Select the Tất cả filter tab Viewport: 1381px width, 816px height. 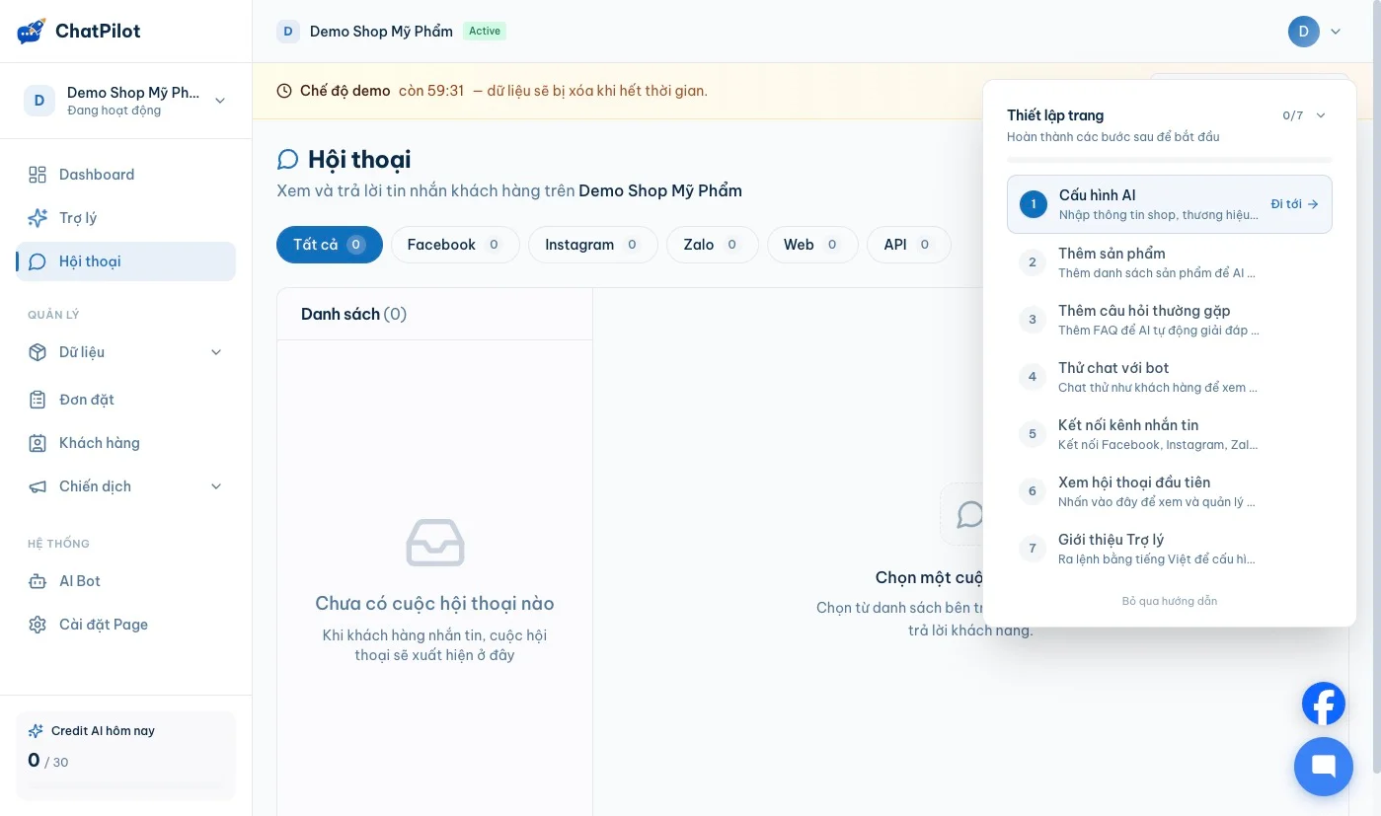[x=330, y=245]
